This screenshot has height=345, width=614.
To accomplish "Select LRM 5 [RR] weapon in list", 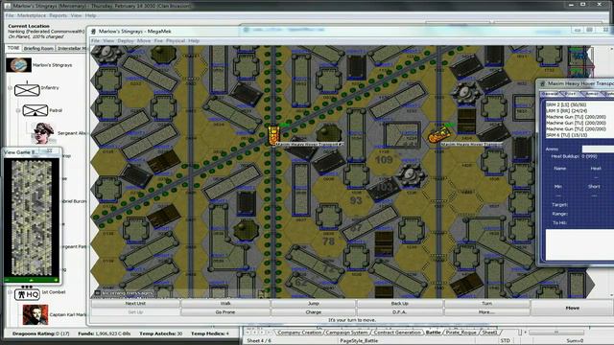I will click(566, 111).
